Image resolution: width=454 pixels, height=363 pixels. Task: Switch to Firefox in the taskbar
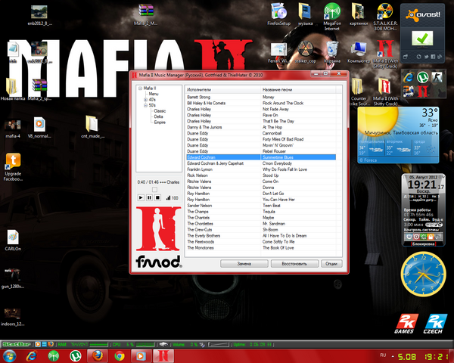click(x=98, y=355)
